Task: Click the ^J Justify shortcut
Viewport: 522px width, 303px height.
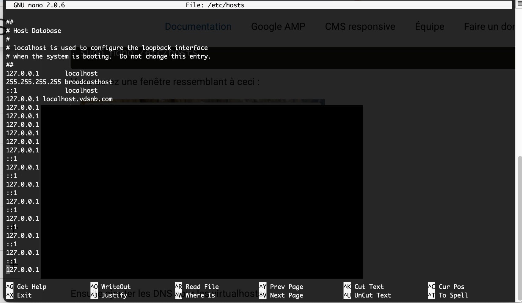Action: (109, 295)
